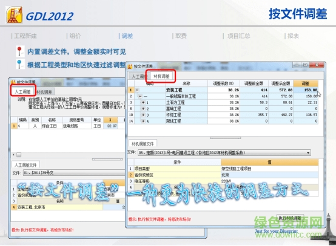Click the GDL2012 tower logo icon

(x=14, y=15)
